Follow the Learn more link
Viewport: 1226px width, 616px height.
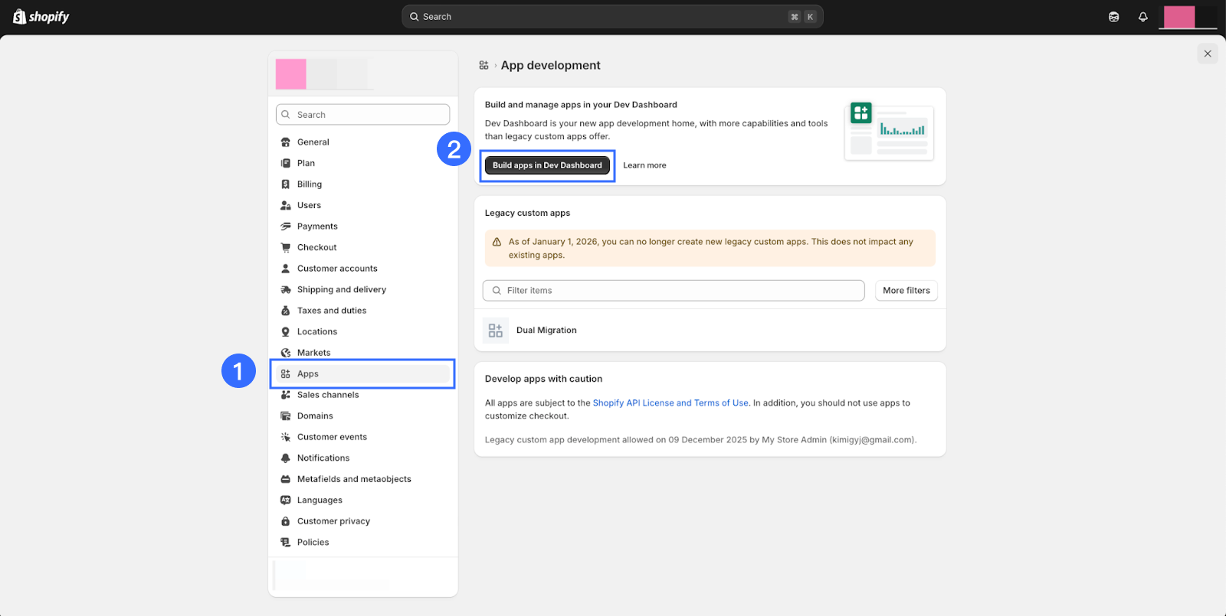click(x=644, y=165)
